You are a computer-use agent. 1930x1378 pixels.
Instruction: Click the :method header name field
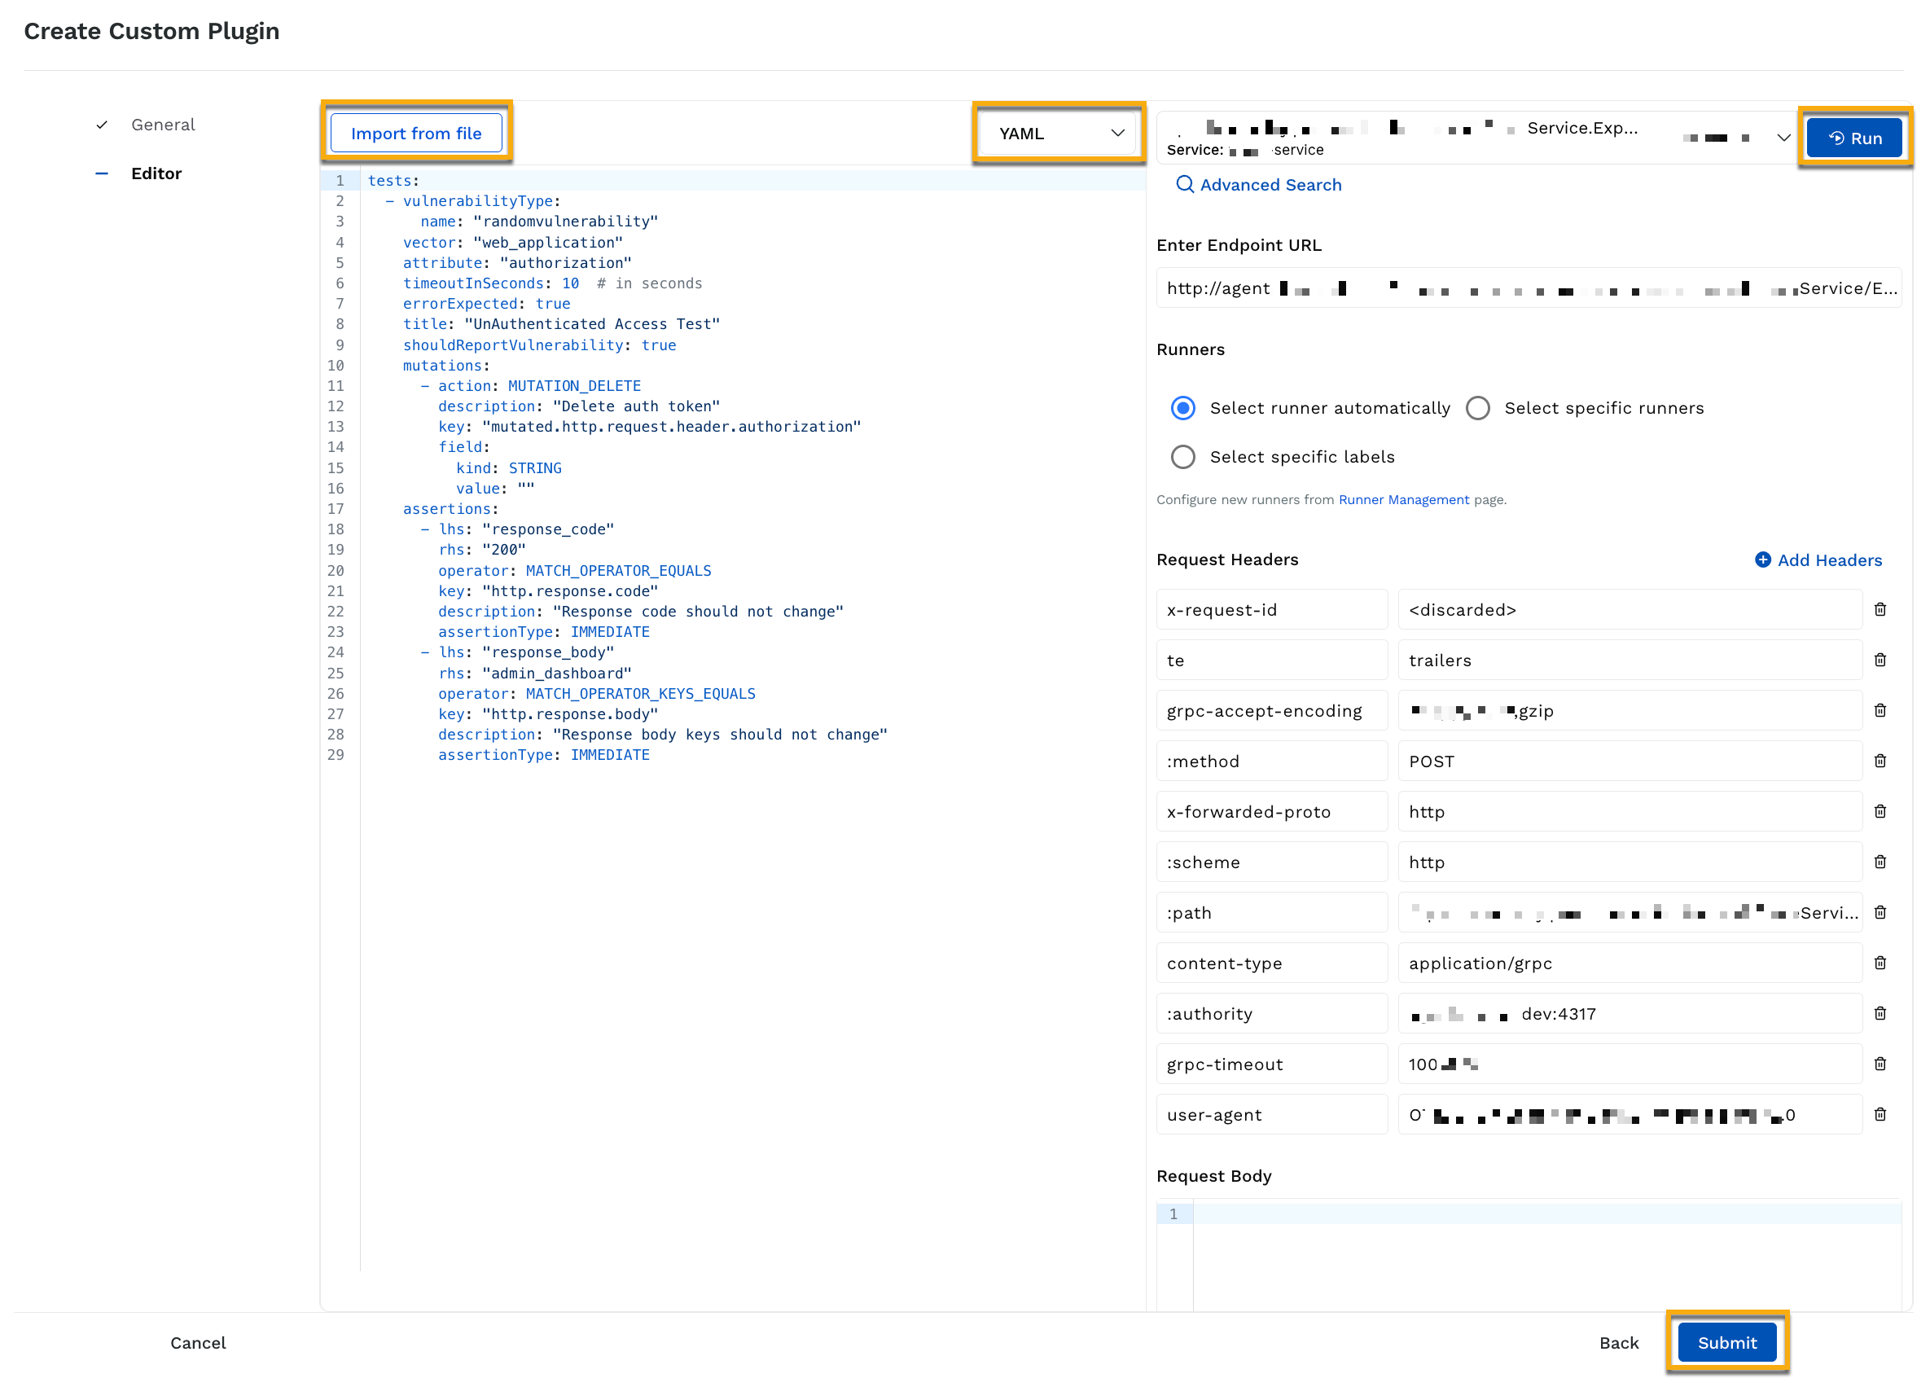click(1272, 761)
